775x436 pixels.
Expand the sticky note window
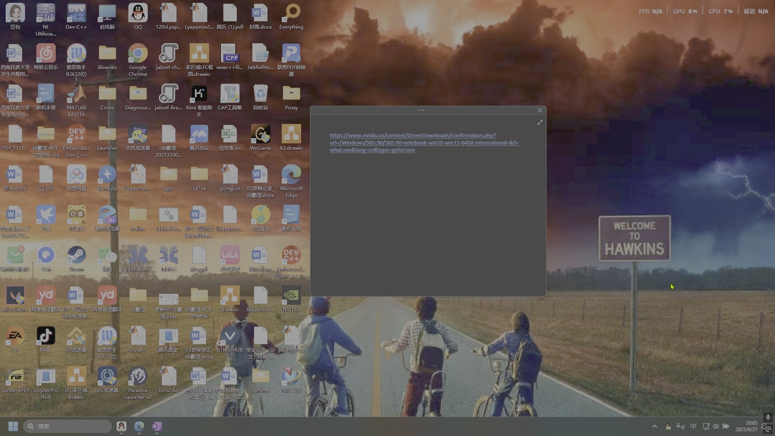coord(540,122)
